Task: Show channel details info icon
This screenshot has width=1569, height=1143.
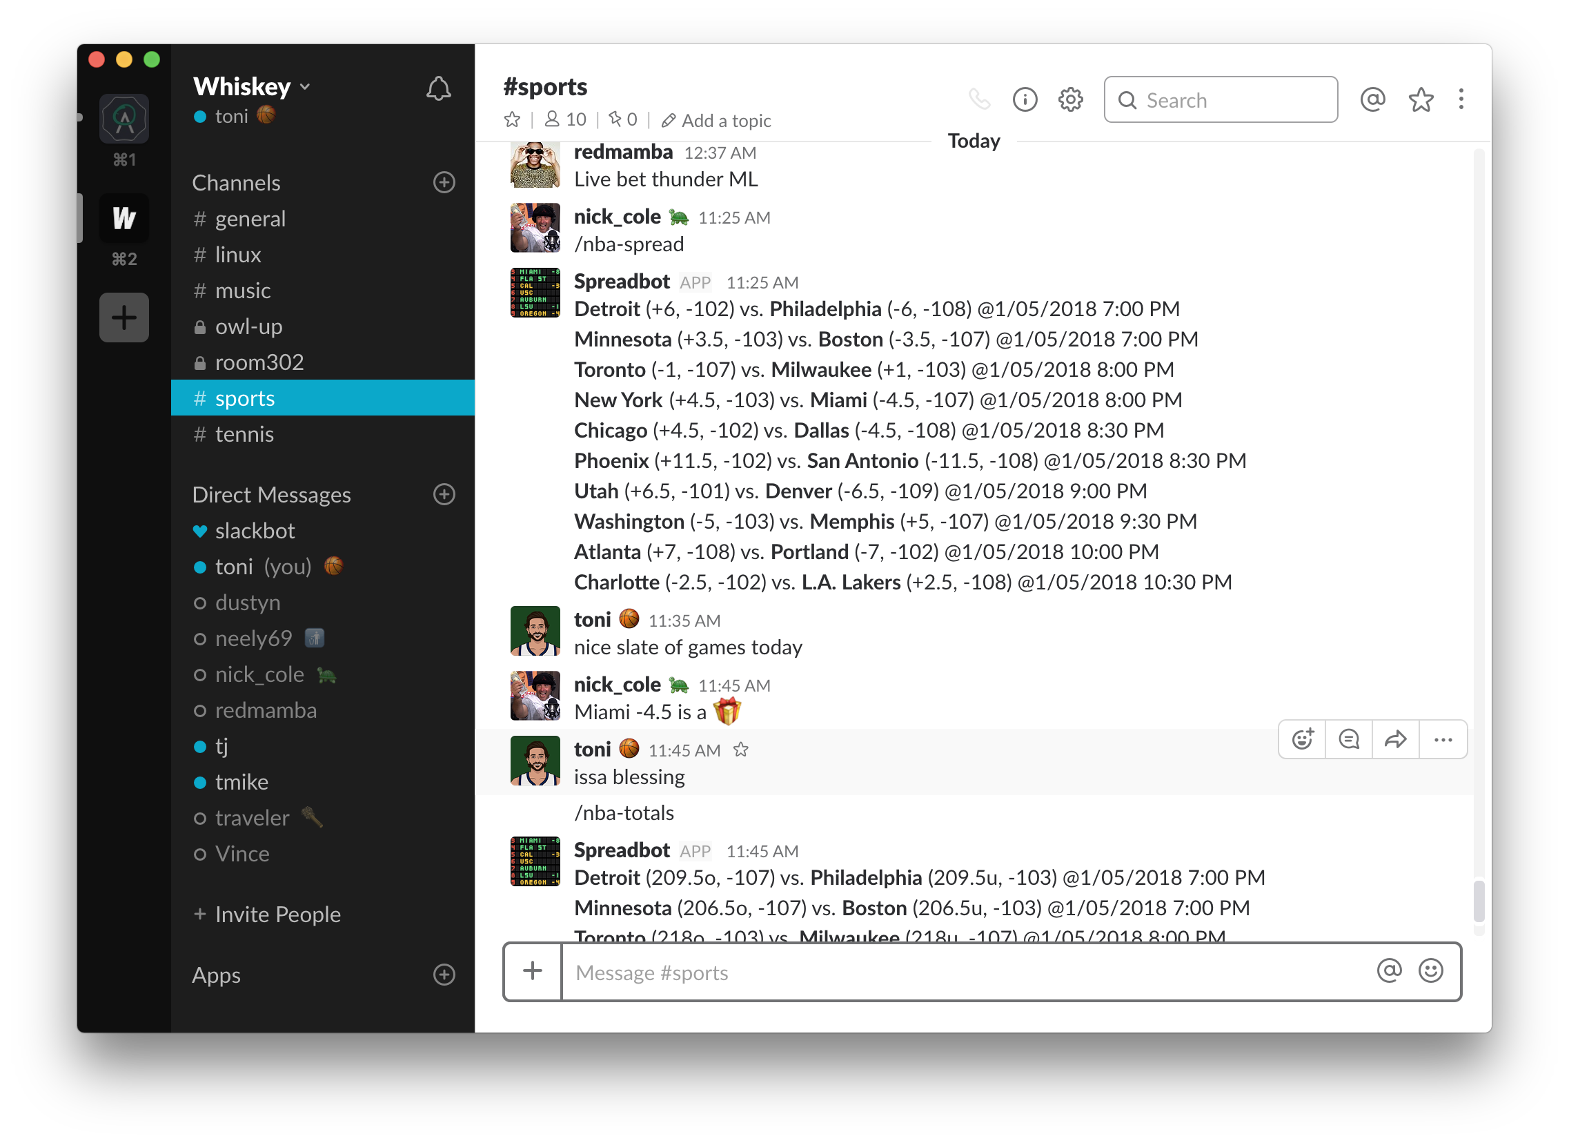Action: 1025,99
